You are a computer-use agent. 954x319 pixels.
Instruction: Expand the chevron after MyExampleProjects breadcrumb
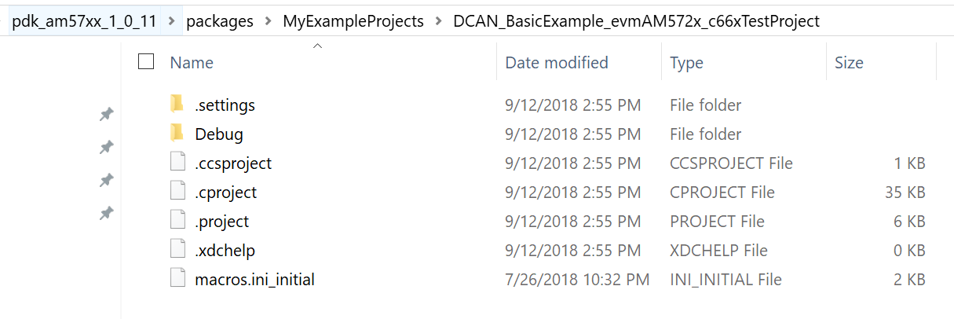click(438, 21)
